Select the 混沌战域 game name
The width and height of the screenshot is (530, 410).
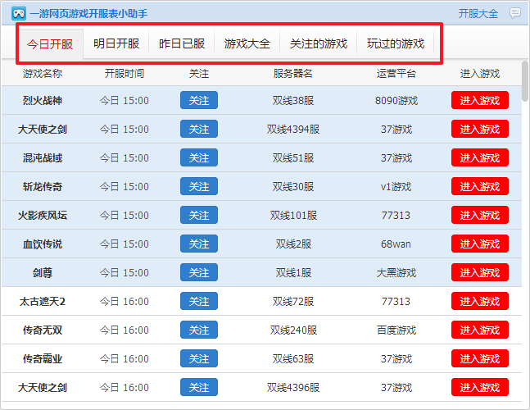43,158
